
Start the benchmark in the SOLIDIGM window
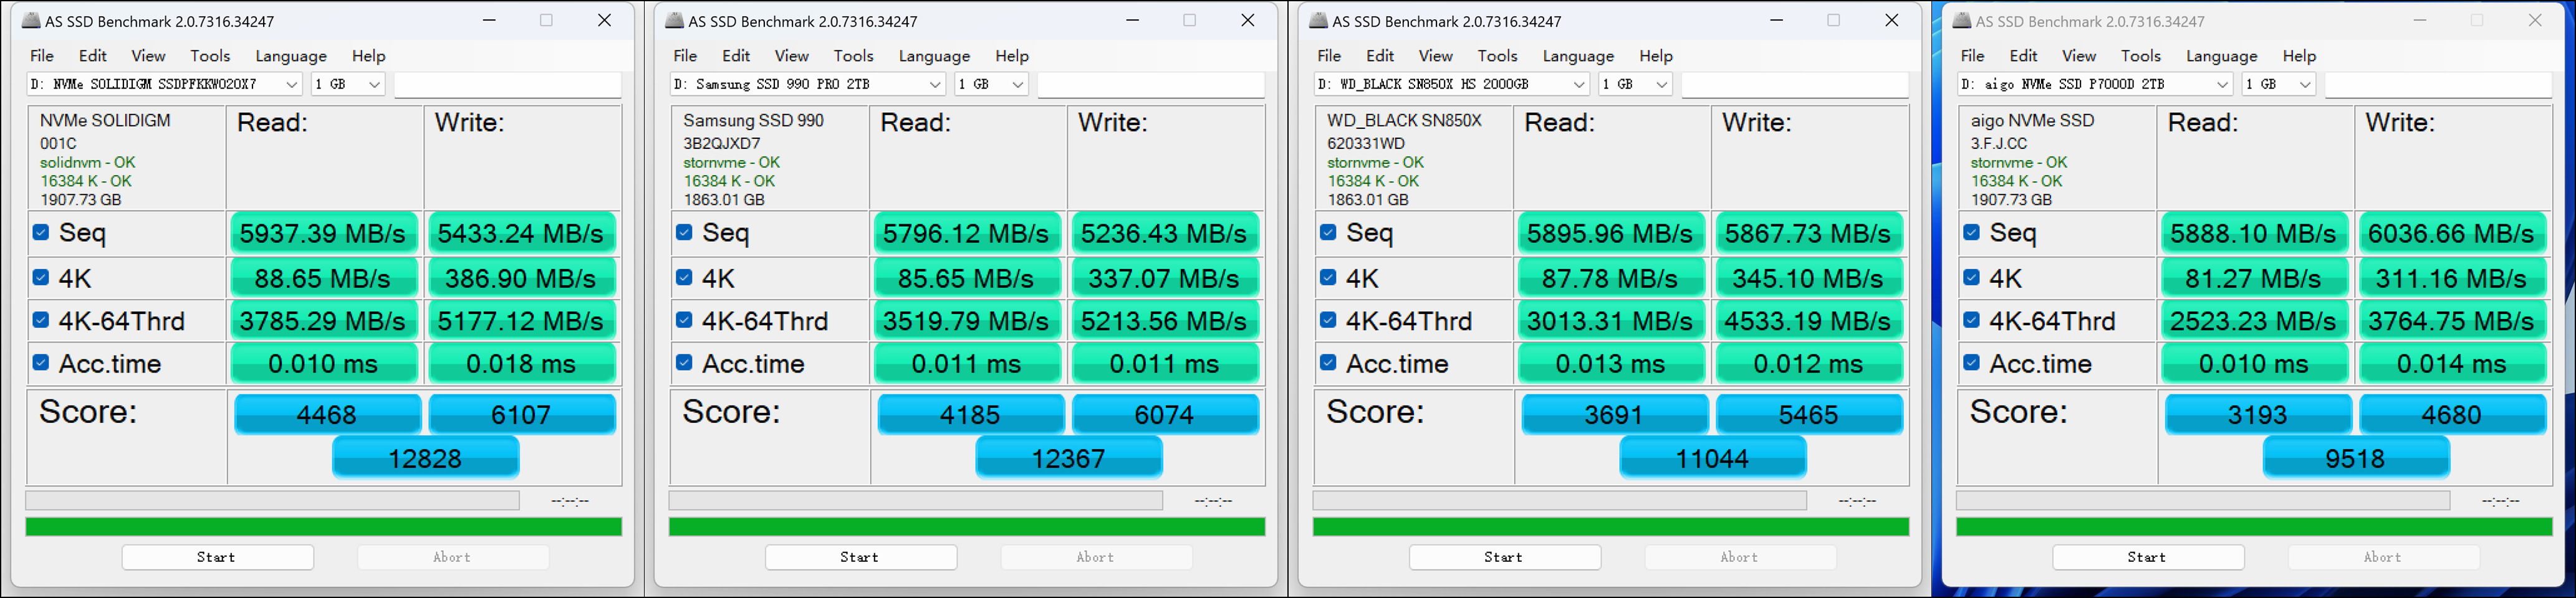pyautogui.click(x=217, y=557)
